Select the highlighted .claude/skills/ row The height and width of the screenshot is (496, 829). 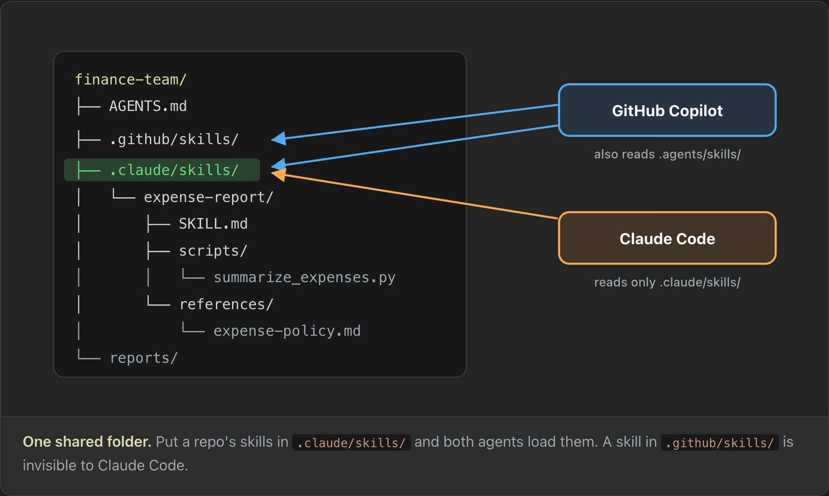pos(162,170)
